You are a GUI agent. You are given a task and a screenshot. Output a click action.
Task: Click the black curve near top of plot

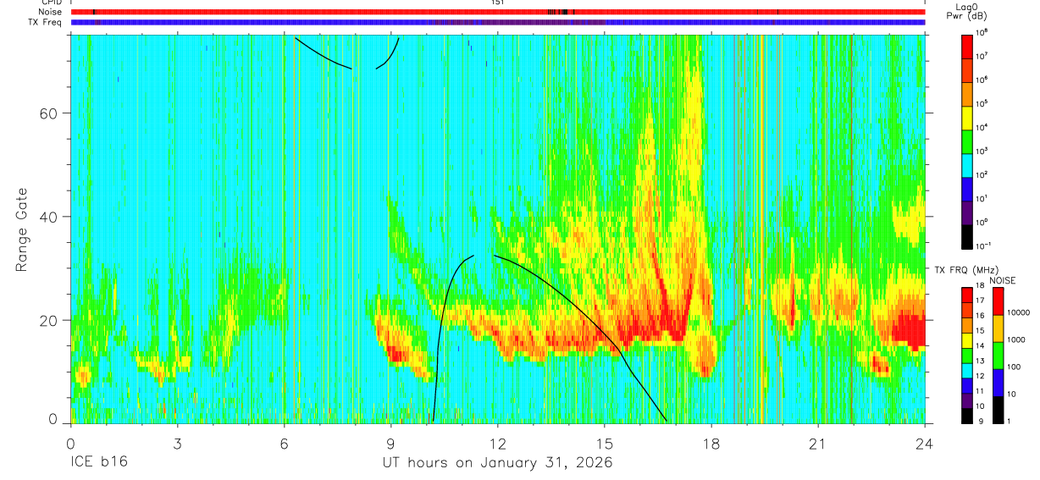pyautogui.click(x=322, y=55)
